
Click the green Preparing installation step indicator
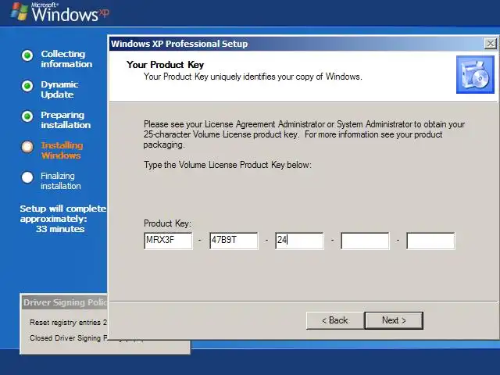pos(27,116)
